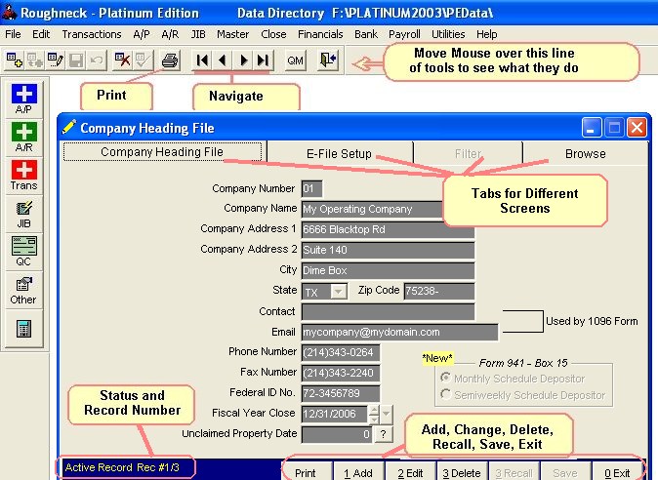The width and height of the screenshot is (658, 480).
Task: Click the edit record pencil toolbar icon
Action: click(56, 60)
